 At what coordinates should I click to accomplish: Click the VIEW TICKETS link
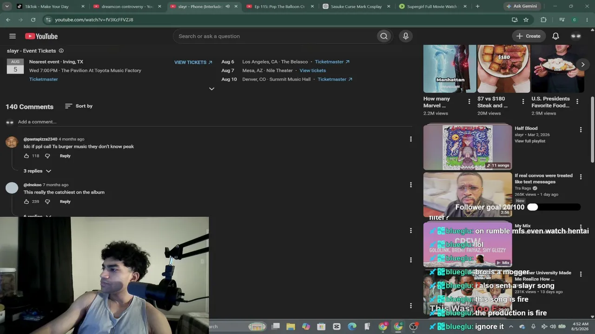tap(193, 62)
